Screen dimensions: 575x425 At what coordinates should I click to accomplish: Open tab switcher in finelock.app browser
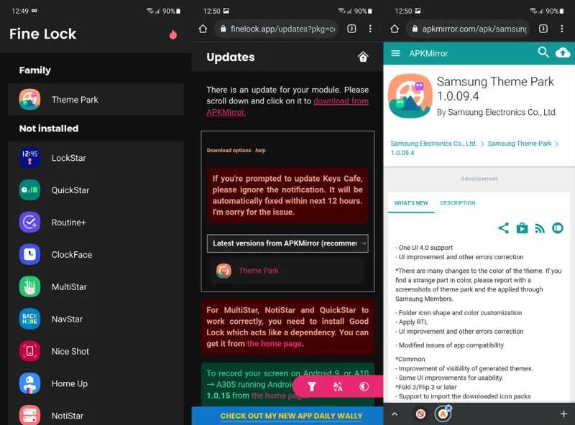click(x=351, y=29)
